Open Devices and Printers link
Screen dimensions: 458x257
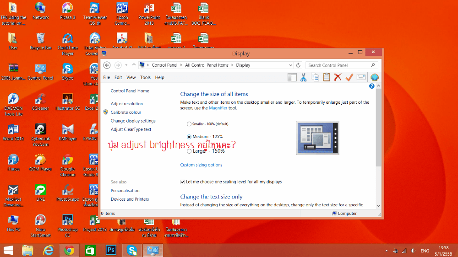point(130,199)
